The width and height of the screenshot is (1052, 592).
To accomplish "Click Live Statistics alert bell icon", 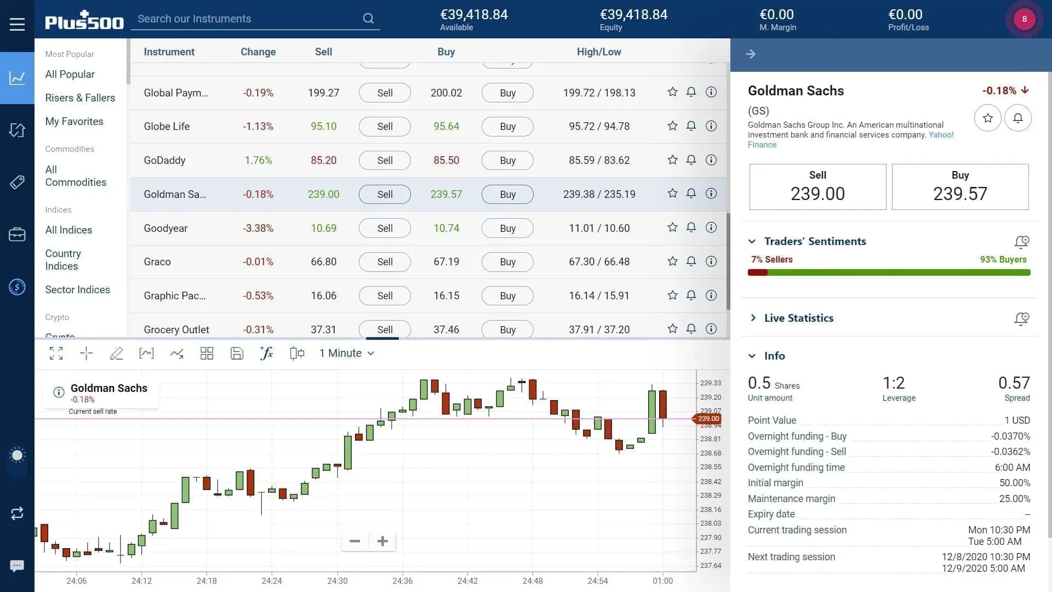I will 1021,318.
